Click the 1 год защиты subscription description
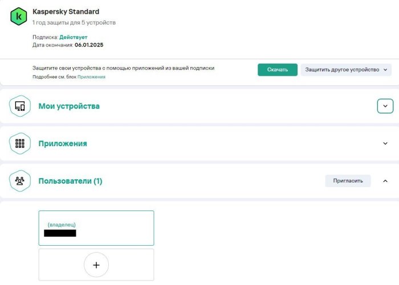 pyautogui.click(x=74, y=23)
